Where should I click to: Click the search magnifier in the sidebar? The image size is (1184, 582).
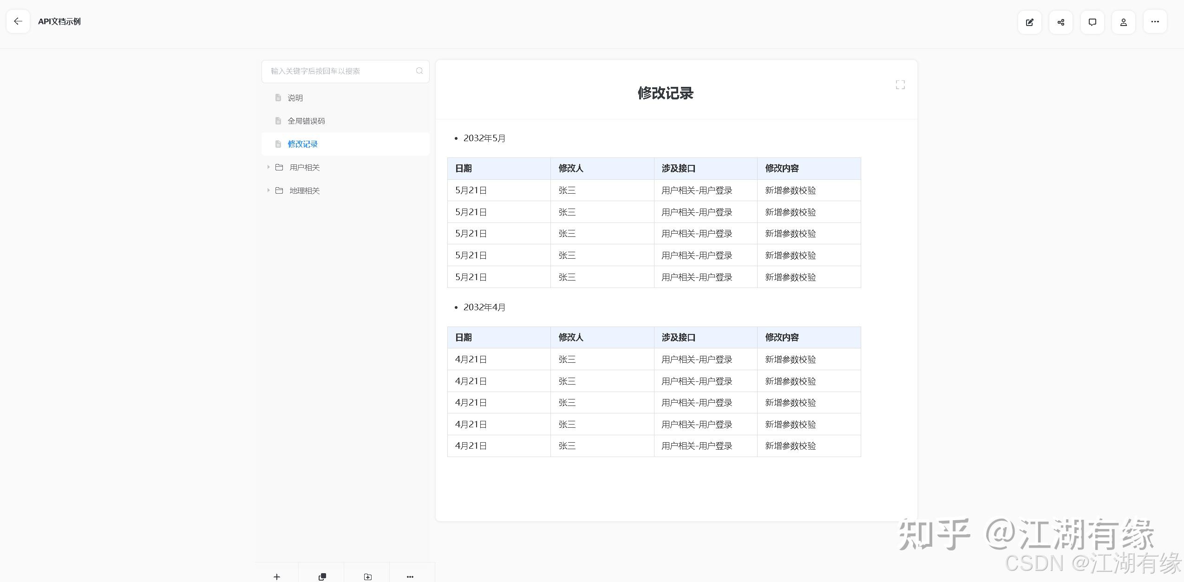click(x=419, y=71)
